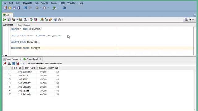Click the salary value 60000 for Rakesh
198x111 pixels.
[x=43, y=94]
